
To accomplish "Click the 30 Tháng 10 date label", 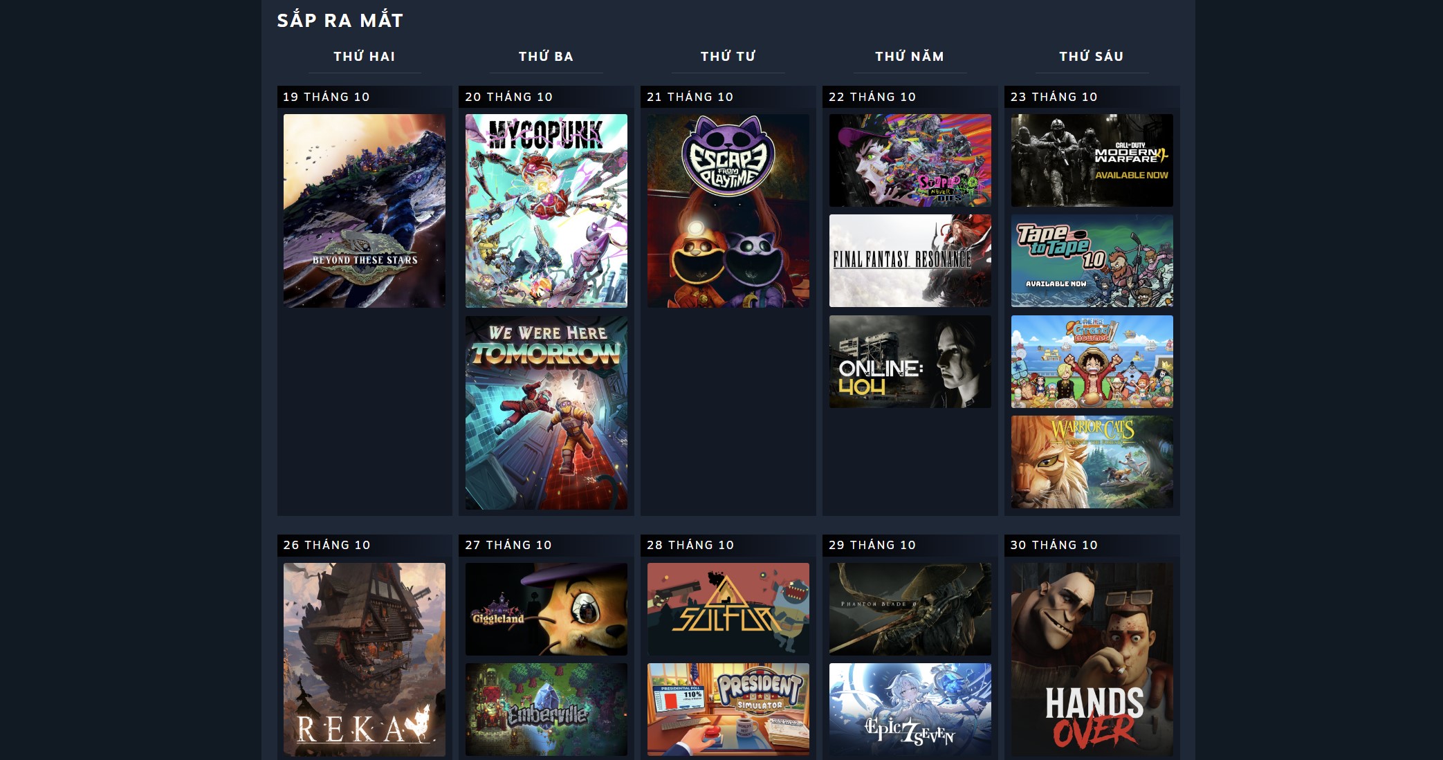I will (1054, 545).
